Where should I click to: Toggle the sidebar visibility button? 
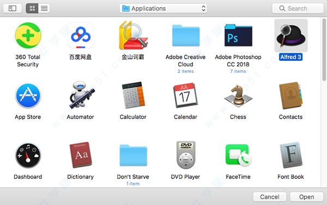pyautogui.click(x=13, y=8)
